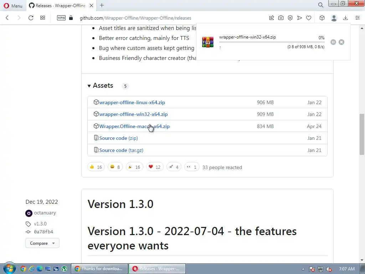The height and width of the screenshot is (274, 365).
Task: Switch to Releases Wrapper Opera taskbar button
Action: (157, 269)
